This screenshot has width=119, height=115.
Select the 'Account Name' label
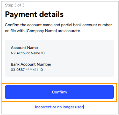(24, 48)
